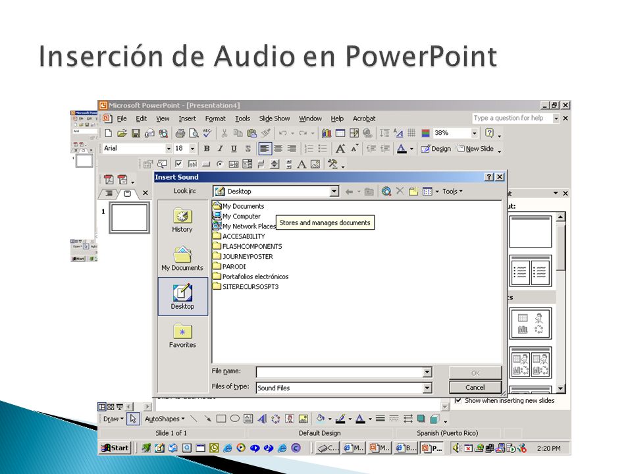The height and width of the screenshot is (474, 632).
Task: Expand the File name dropdown arrow
Action: [x=427, y=372]
